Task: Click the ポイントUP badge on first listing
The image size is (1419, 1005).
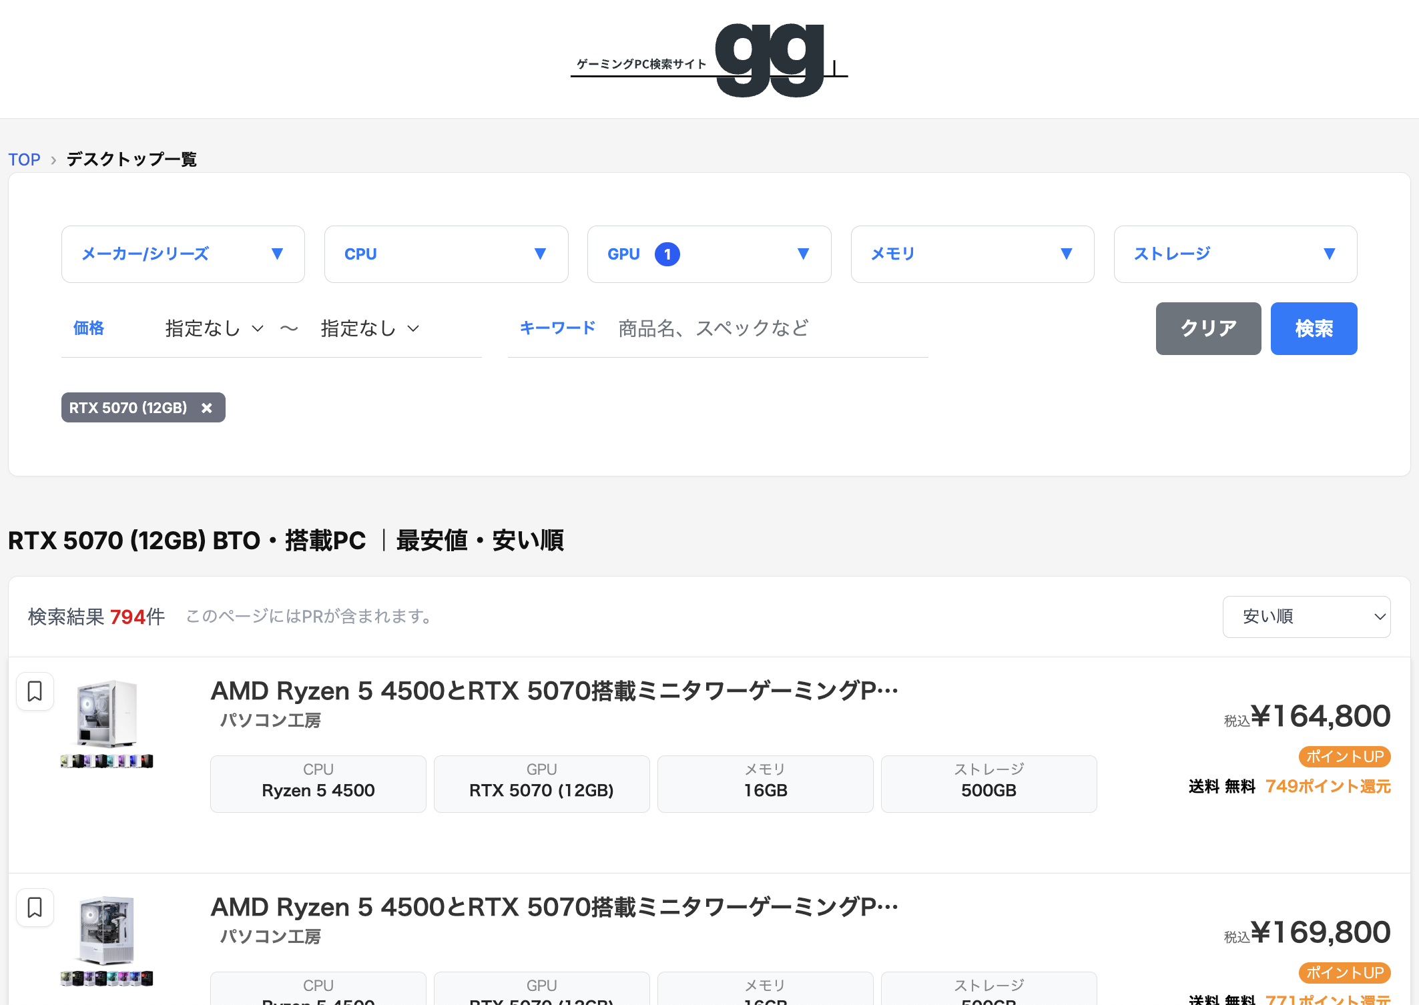Action: (x=1344, y=757)
